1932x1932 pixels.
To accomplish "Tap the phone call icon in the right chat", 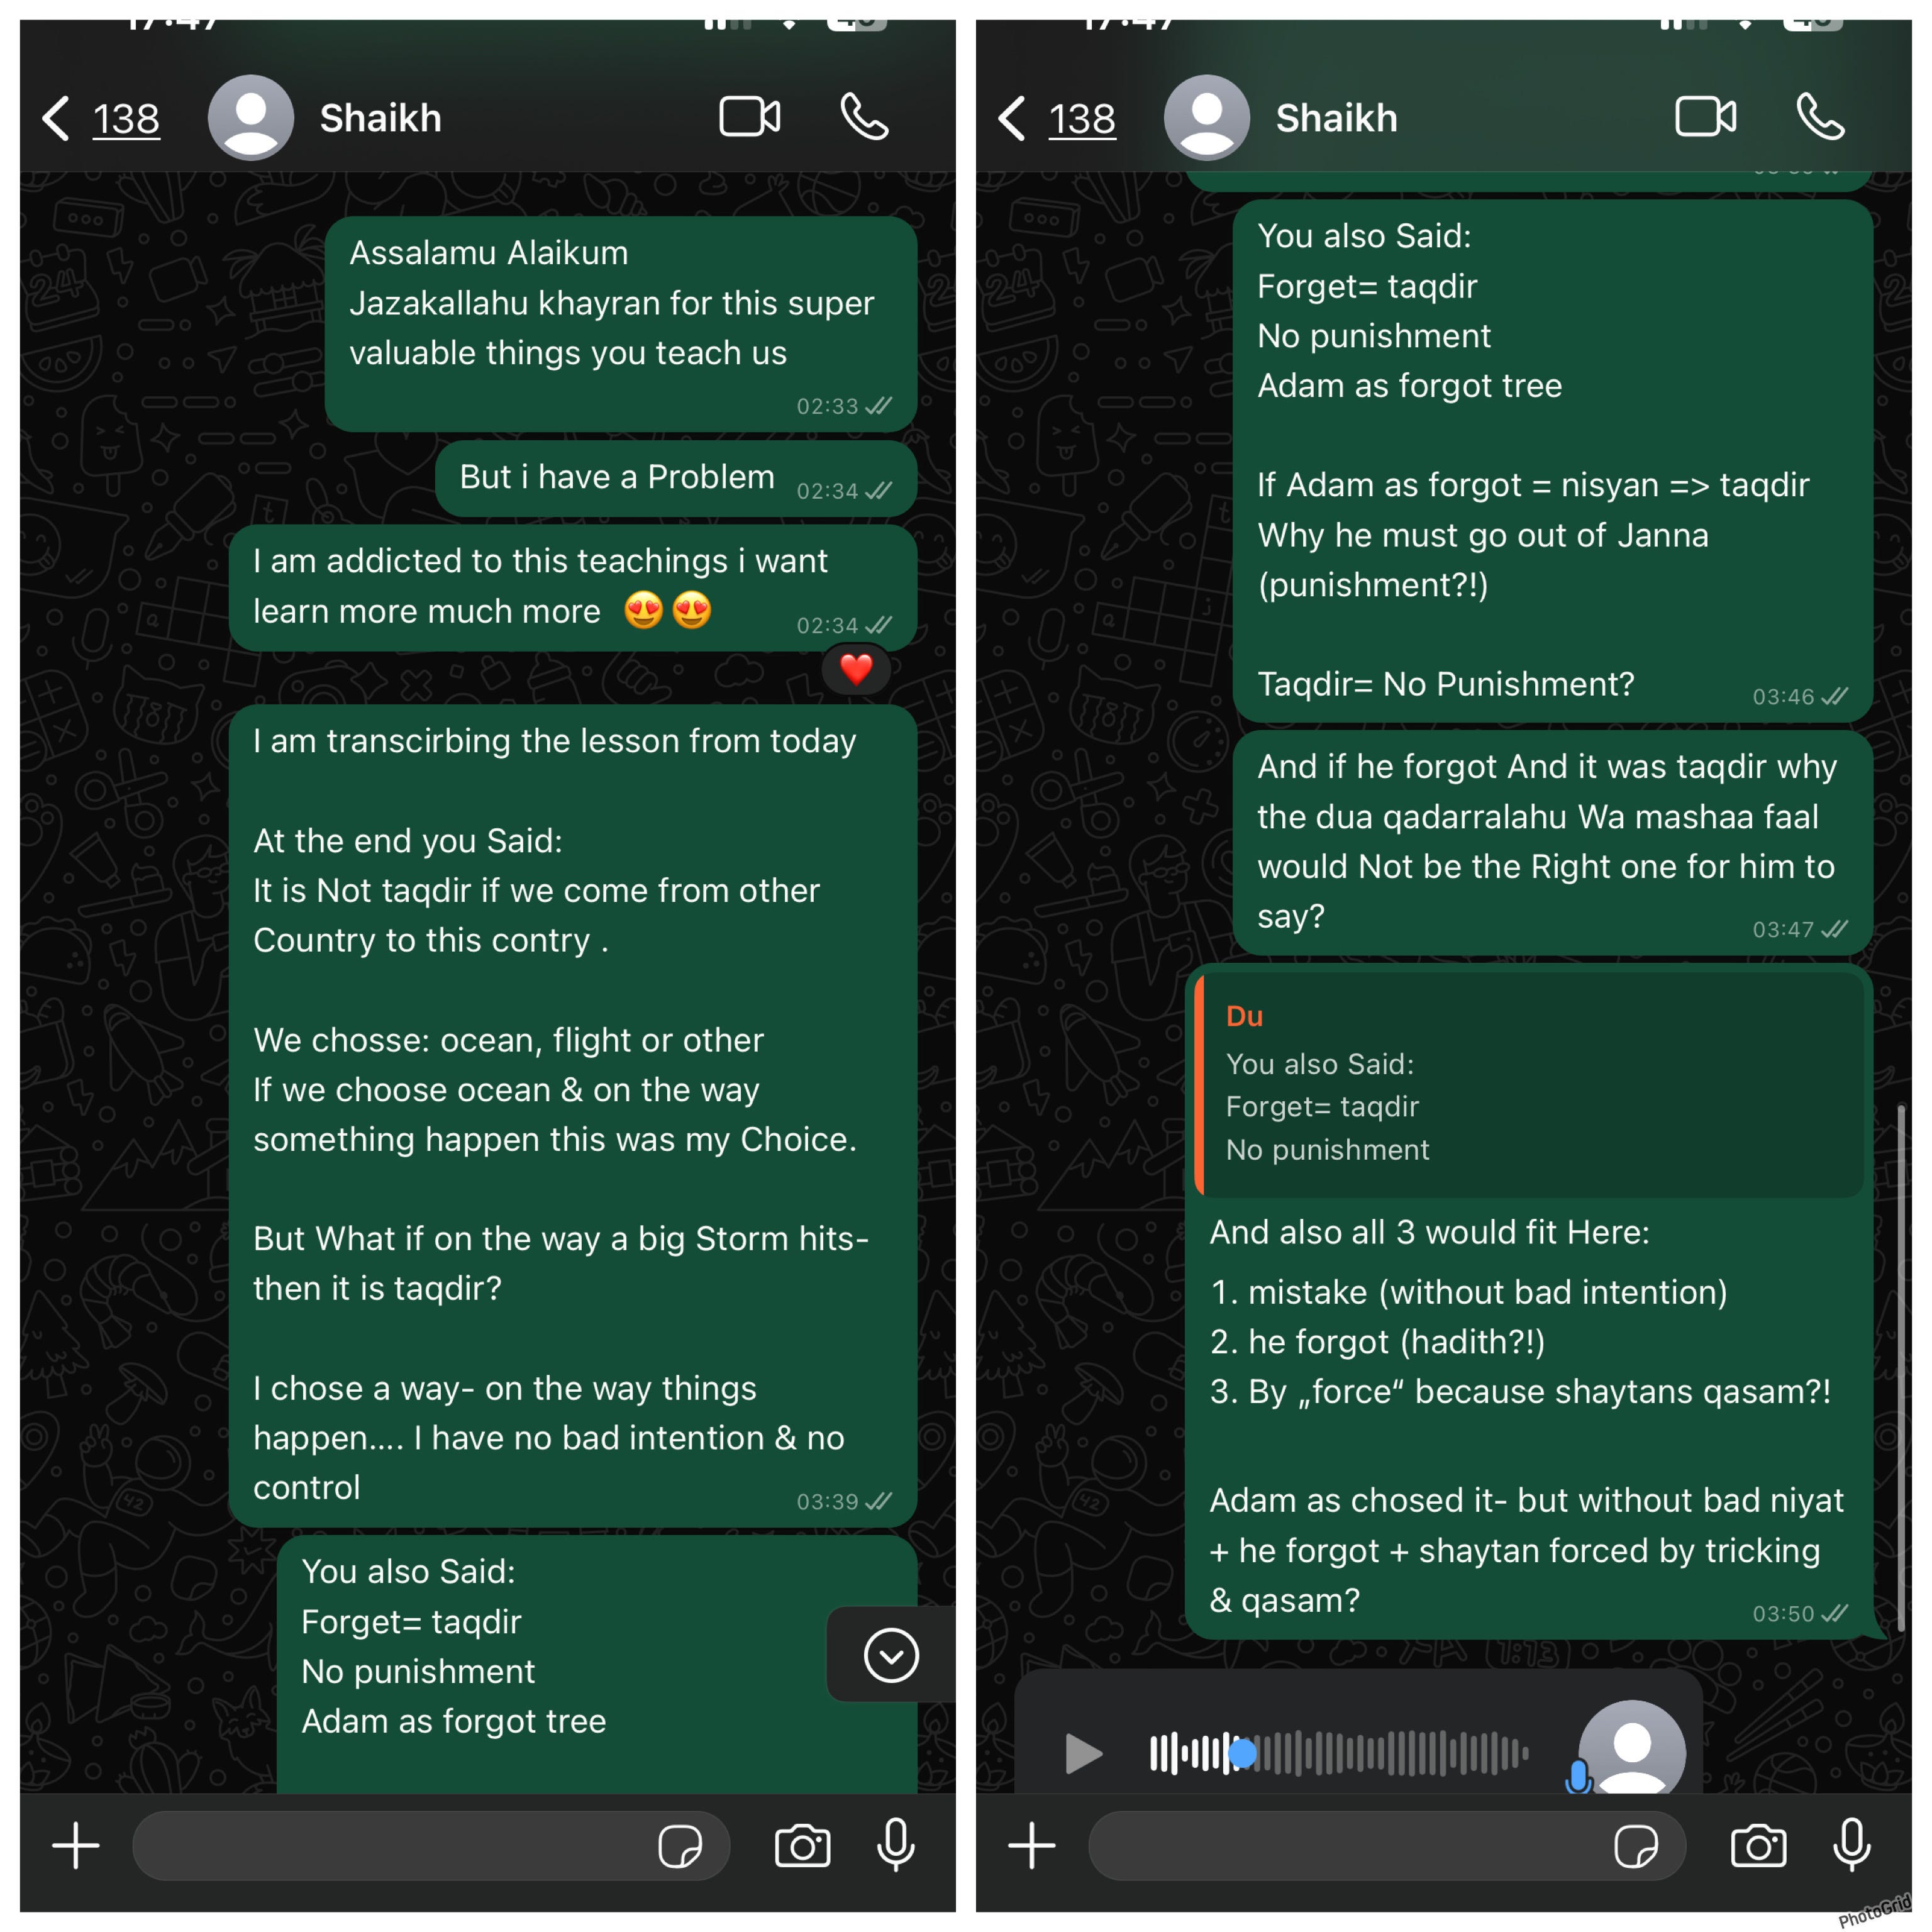I will point(1820,117).
